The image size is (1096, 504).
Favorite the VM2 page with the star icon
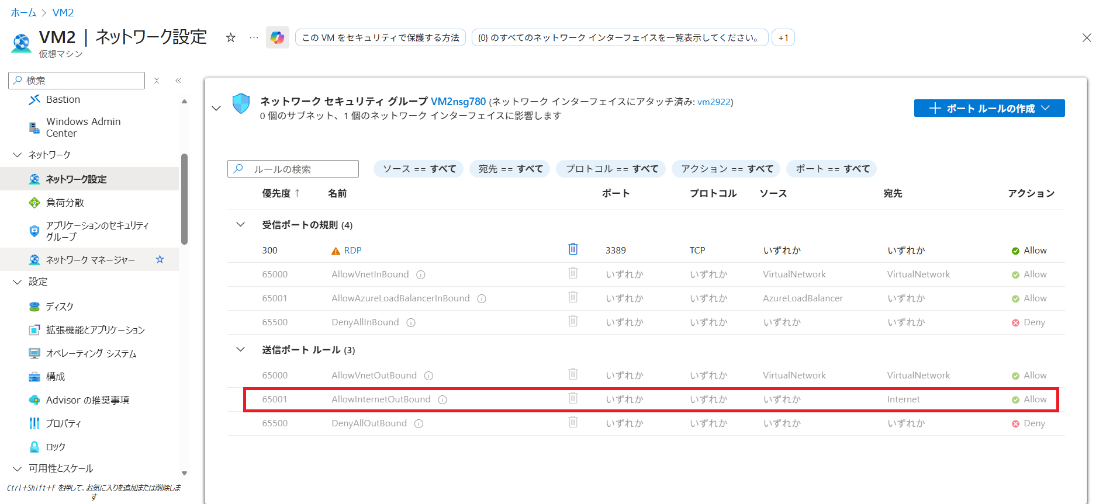tap(231, 38)
